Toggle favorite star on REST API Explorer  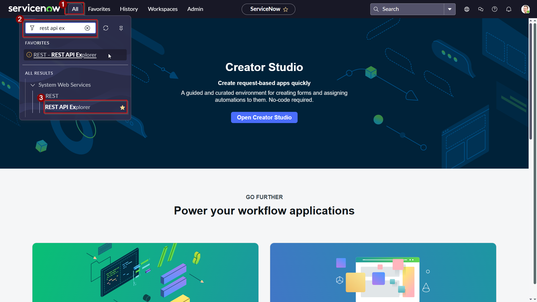click(x=122, y=107)
